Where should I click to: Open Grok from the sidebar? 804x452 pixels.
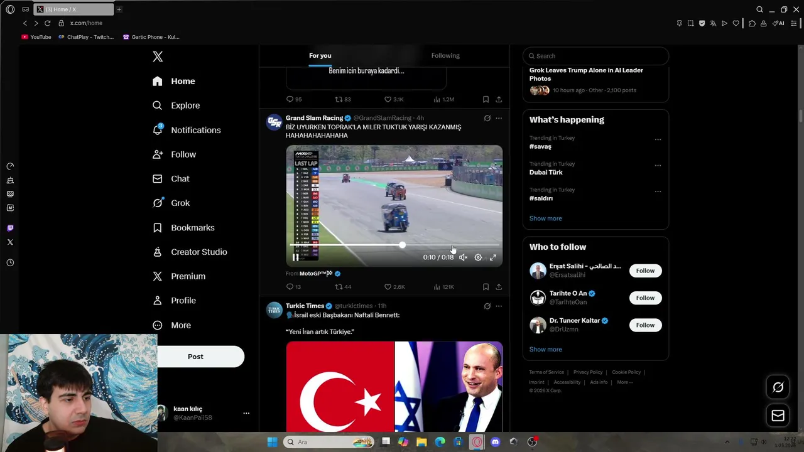[171, 203]
